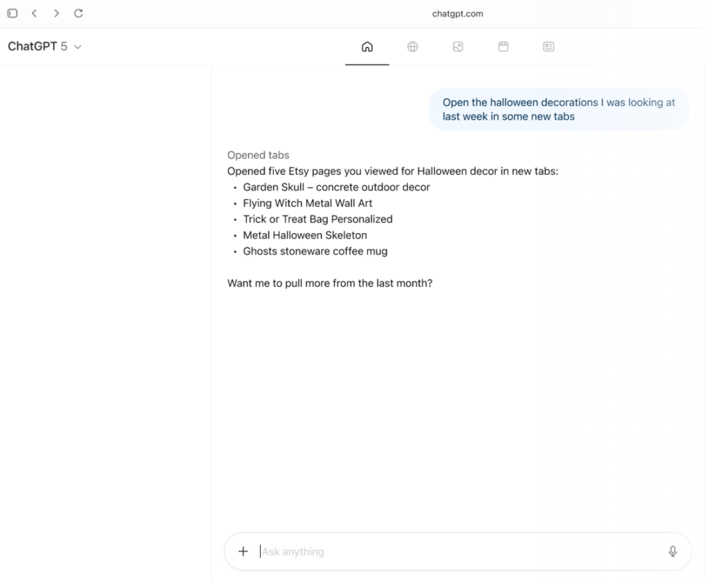Screen dimensions: 708x581
Task: Click the Metal Halloween Skeleton item
Action: point(305,235)
